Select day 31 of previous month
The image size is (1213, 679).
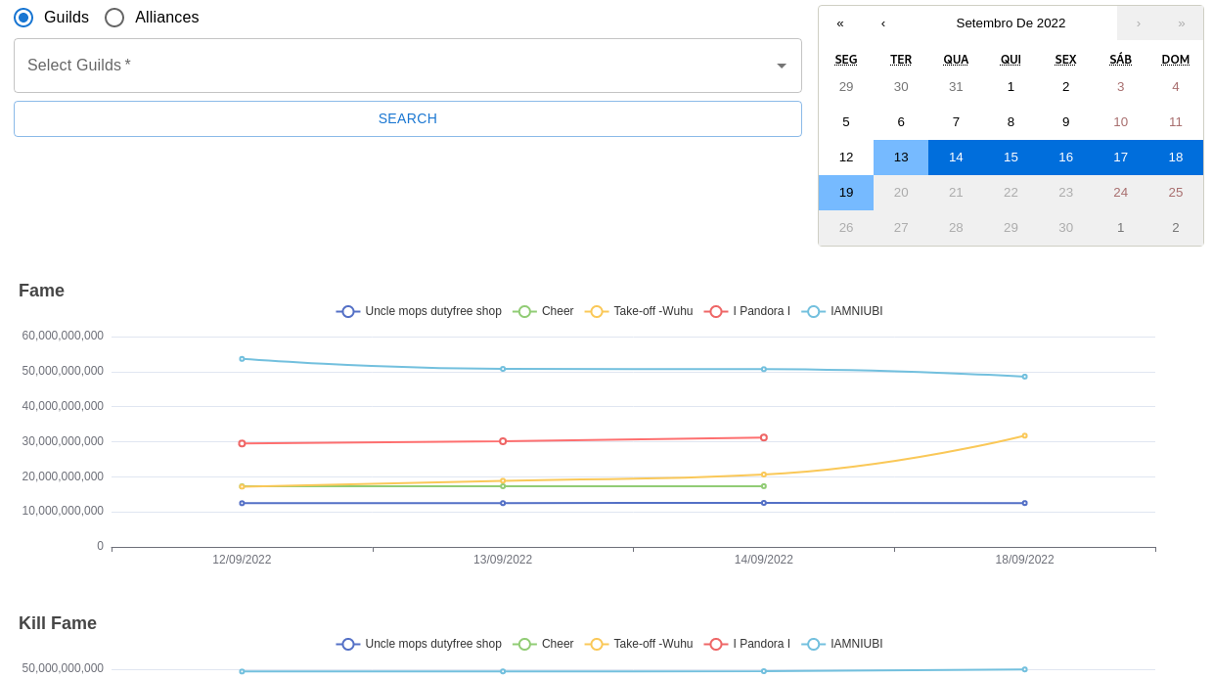pyautogui.click(x=956, y=87)
